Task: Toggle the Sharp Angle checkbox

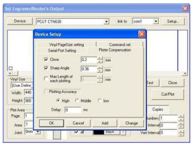Action: [46, 68]
